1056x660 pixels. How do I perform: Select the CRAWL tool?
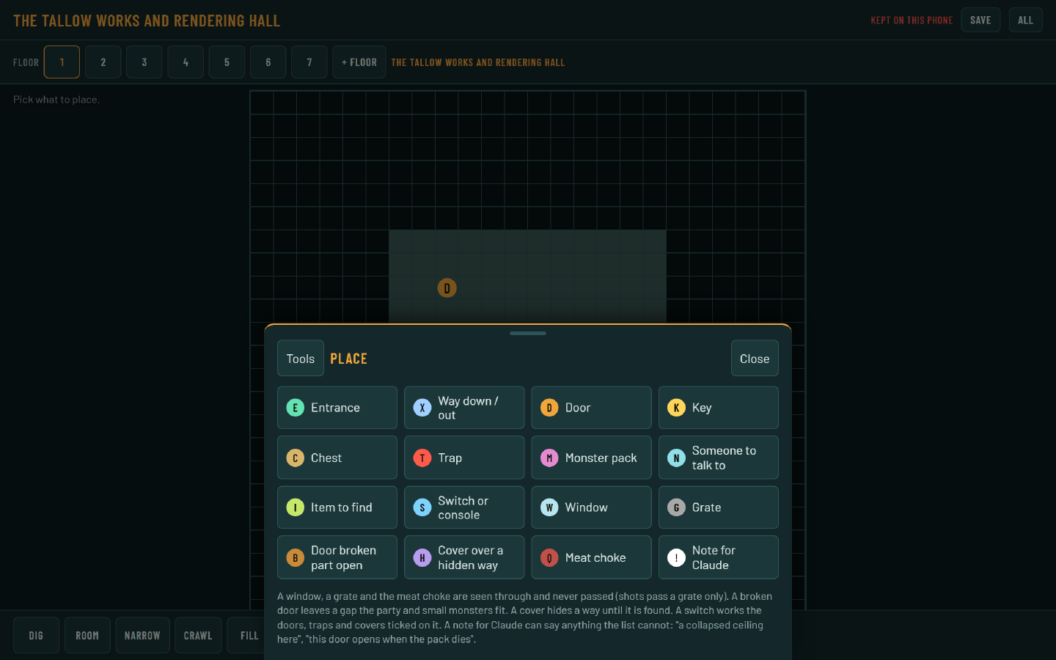[198, 635]
